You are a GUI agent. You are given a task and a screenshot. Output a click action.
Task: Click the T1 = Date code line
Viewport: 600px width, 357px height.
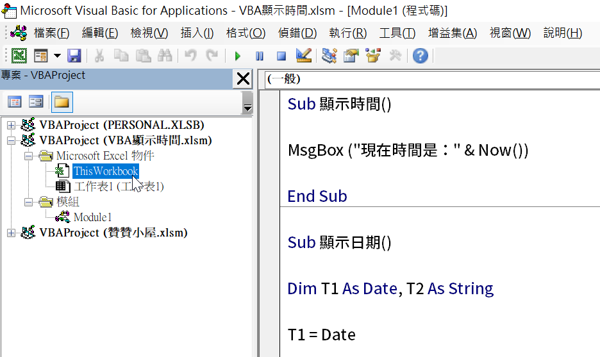[321, 335]
